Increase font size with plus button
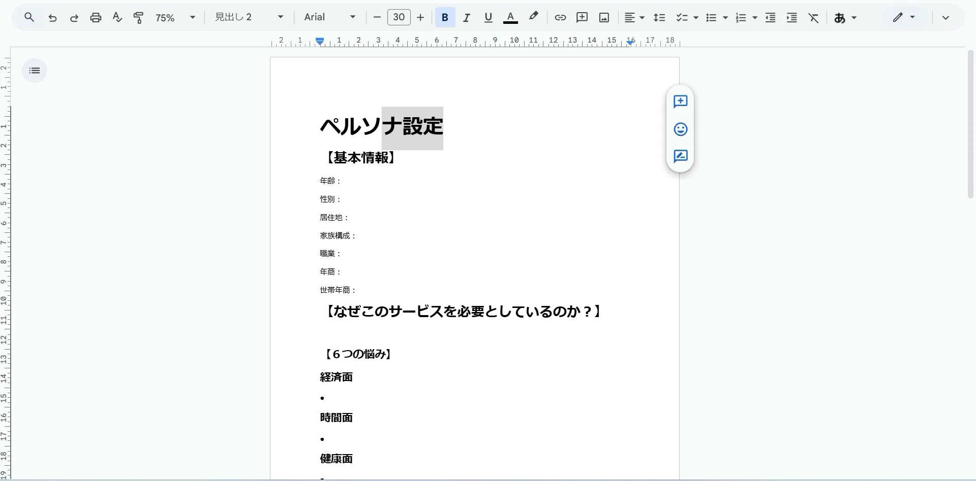The width and height of the screenshot is (976, 481). (x=420, y=18)
